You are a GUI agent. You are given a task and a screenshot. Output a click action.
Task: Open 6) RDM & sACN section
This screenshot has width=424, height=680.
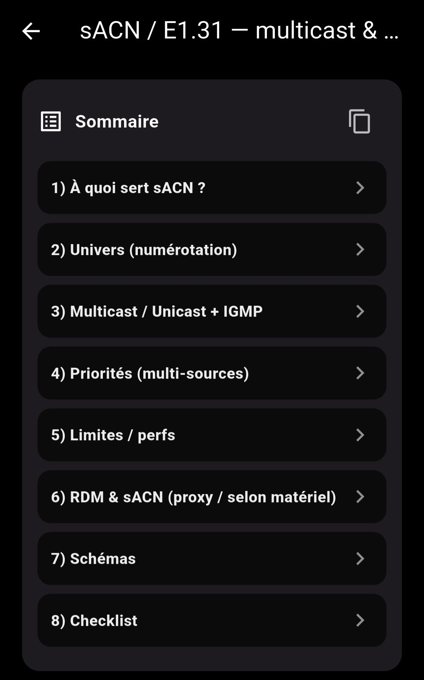coord(193,497)
